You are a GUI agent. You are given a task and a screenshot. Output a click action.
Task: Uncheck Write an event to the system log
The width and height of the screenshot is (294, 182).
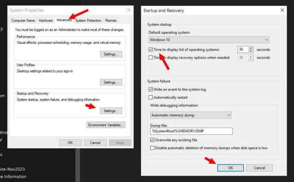[151, 90]
